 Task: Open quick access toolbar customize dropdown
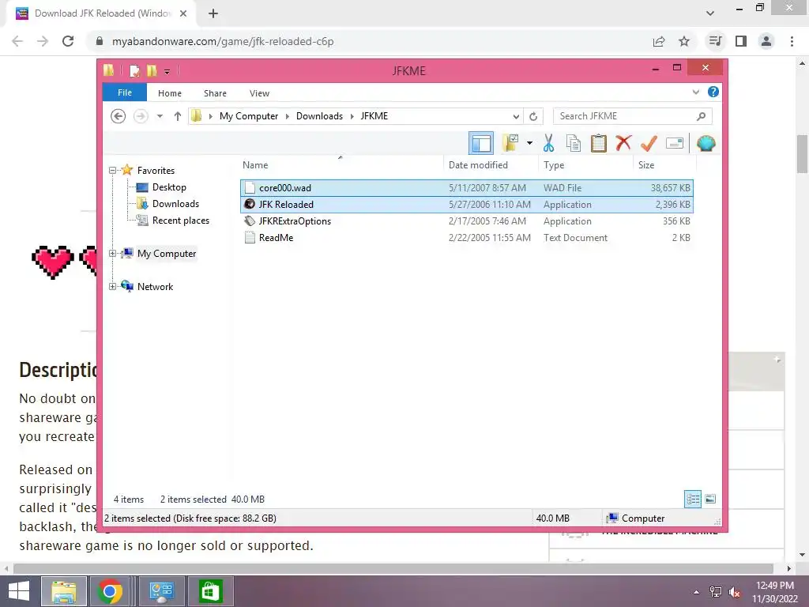(167, 71)
